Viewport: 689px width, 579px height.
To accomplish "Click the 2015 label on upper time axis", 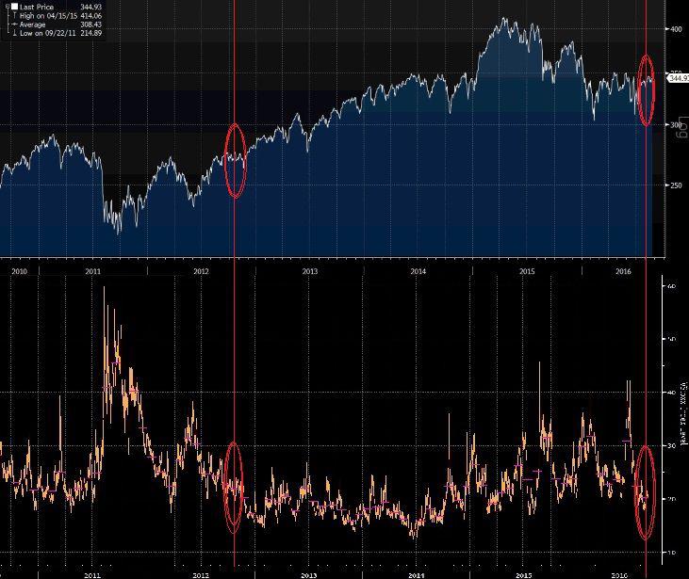I will [527, 271].
